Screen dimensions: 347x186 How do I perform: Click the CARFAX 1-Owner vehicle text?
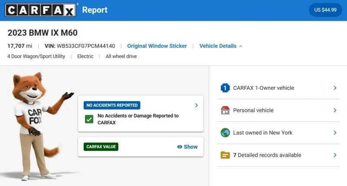click(x=264, y=88)
